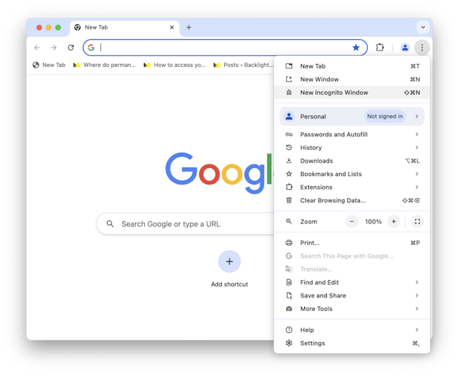The height and width of the screenshot is (375, 459).
Task: Open Passwords and Autofill submenu
Action: click(352, 134)
